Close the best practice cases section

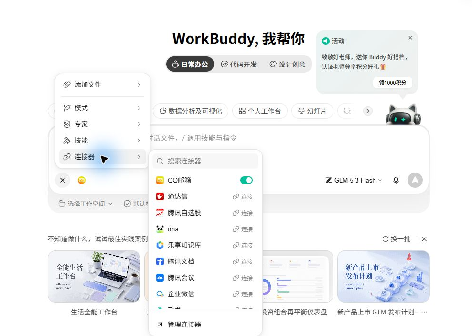pos(424,239)
